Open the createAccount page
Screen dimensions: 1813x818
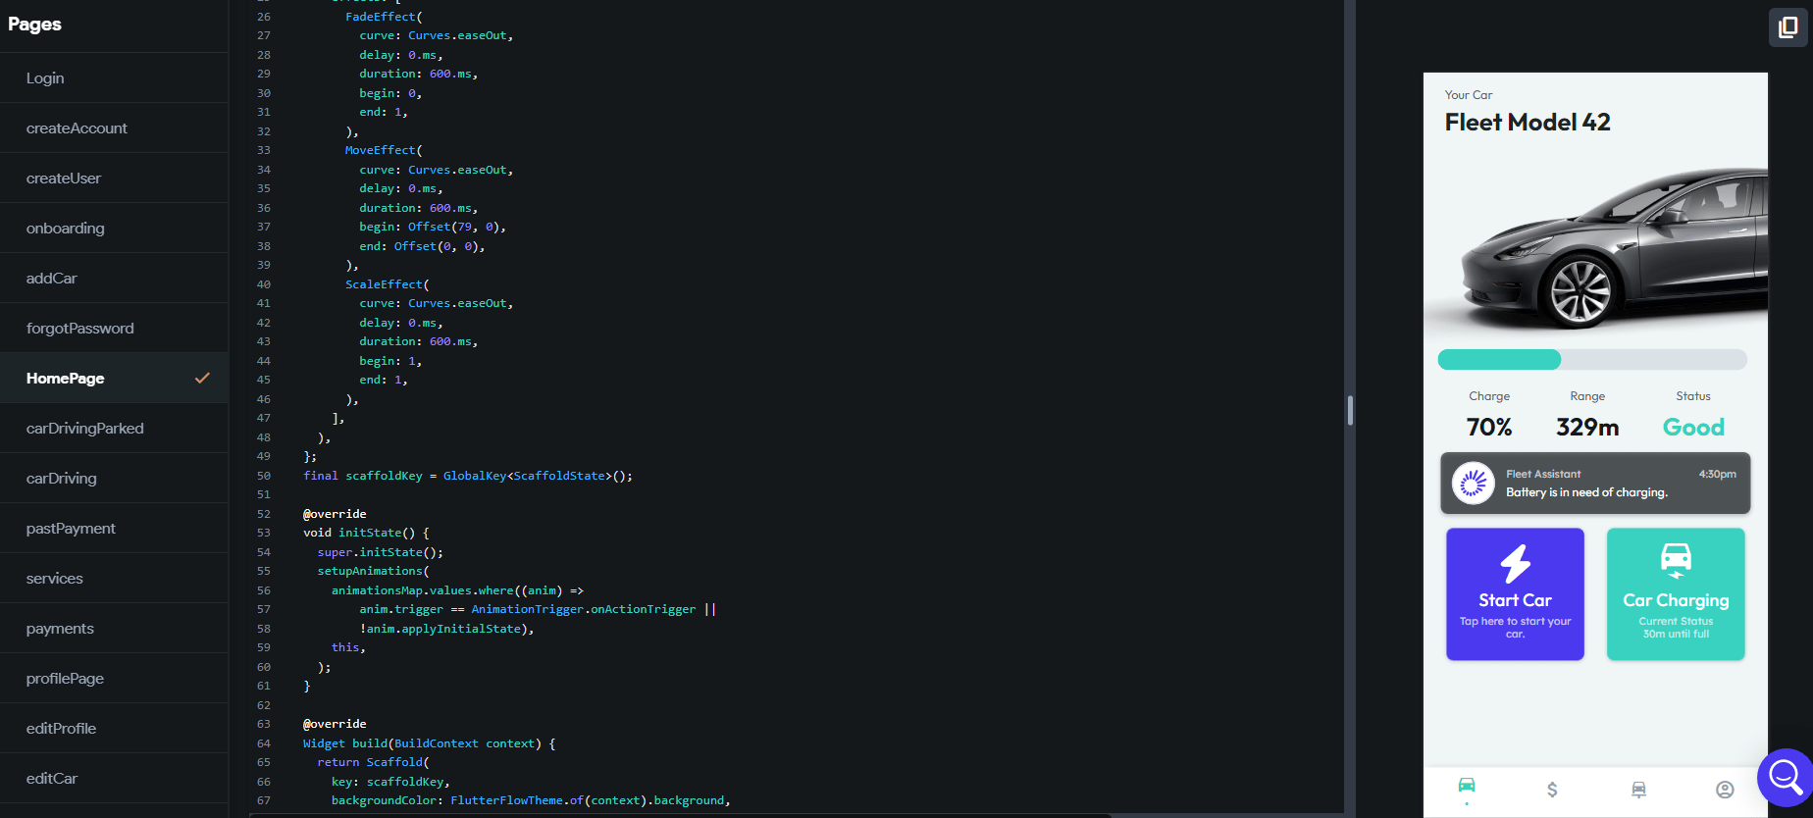(x=114, y=128)
